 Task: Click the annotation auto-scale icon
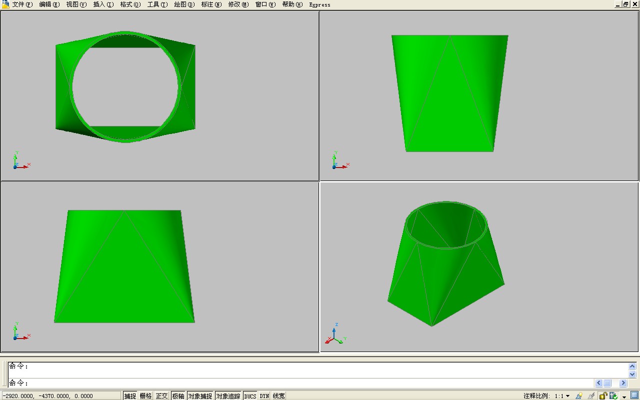coord(591,396)
